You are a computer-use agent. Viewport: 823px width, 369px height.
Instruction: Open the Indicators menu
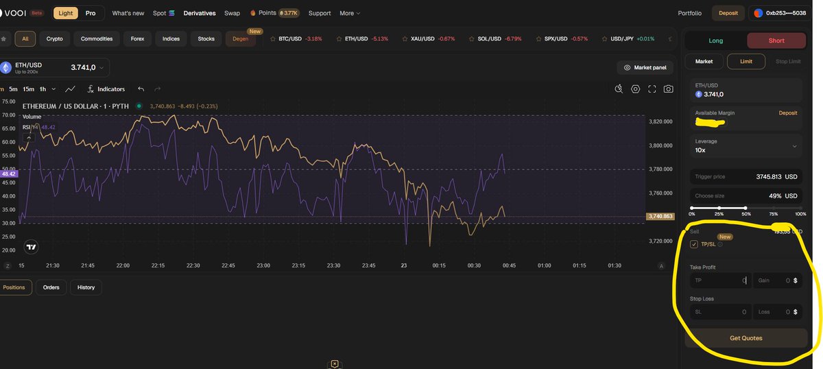click(x=106, y=89)
